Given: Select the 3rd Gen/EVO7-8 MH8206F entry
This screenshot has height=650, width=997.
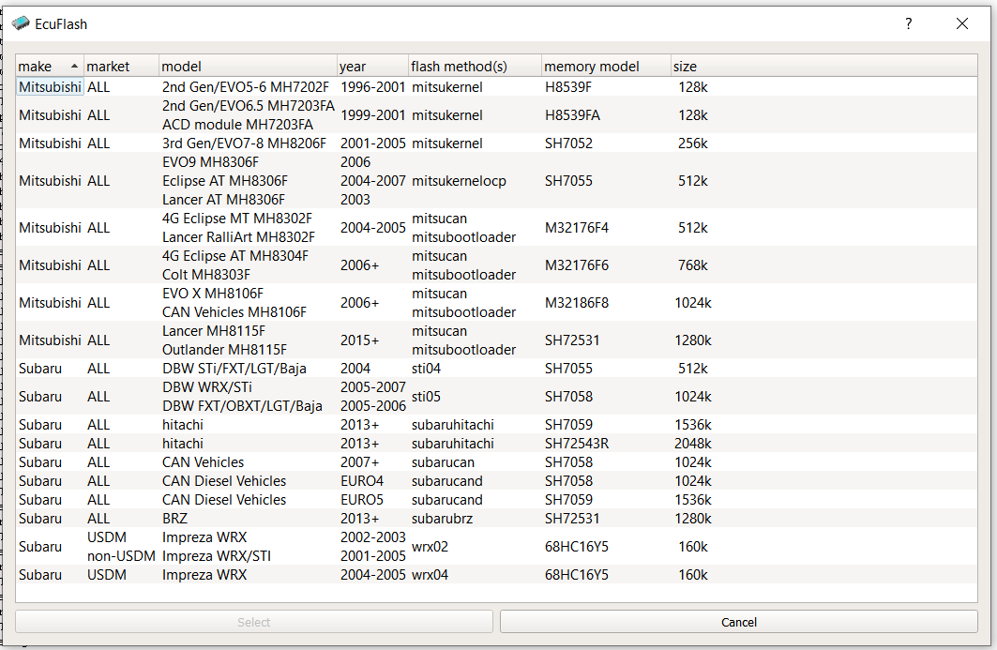Looking at the screenshot, I should click(x=244, y=144).
